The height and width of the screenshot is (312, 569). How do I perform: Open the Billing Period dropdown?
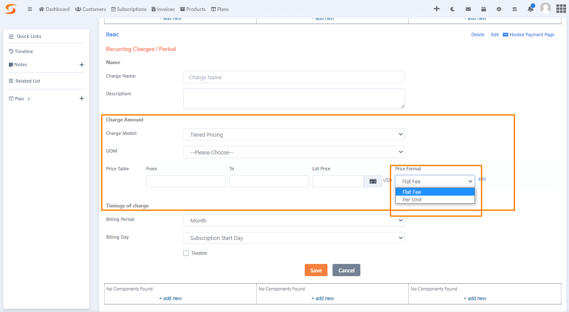[x=294, y=220]
